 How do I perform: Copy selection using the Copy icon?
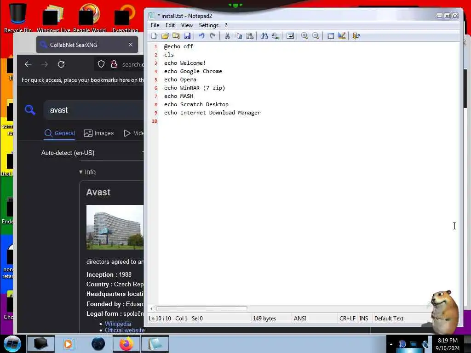[x=239, y=36]
